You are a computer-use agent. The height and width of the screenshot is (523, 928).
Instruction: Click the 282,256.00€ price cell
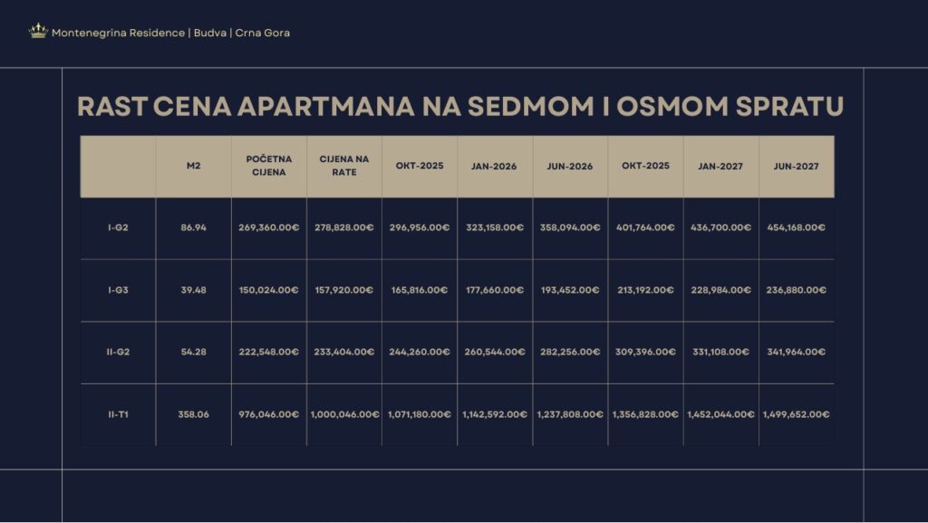click(x=570, y=352)
